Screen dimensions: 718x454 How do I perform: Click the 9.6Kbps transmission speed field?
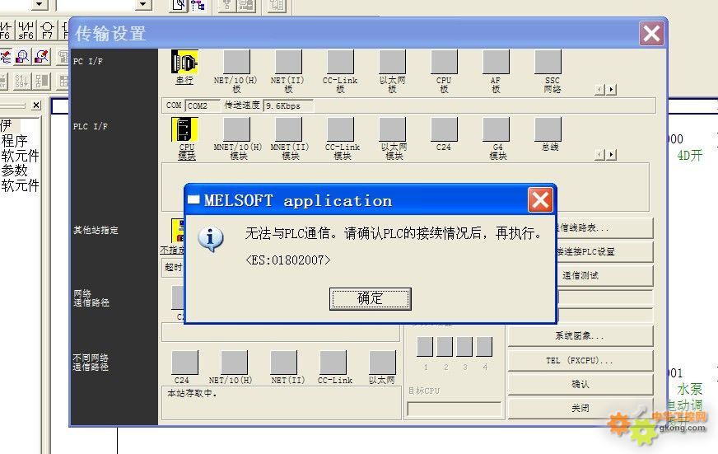(288, 105)
